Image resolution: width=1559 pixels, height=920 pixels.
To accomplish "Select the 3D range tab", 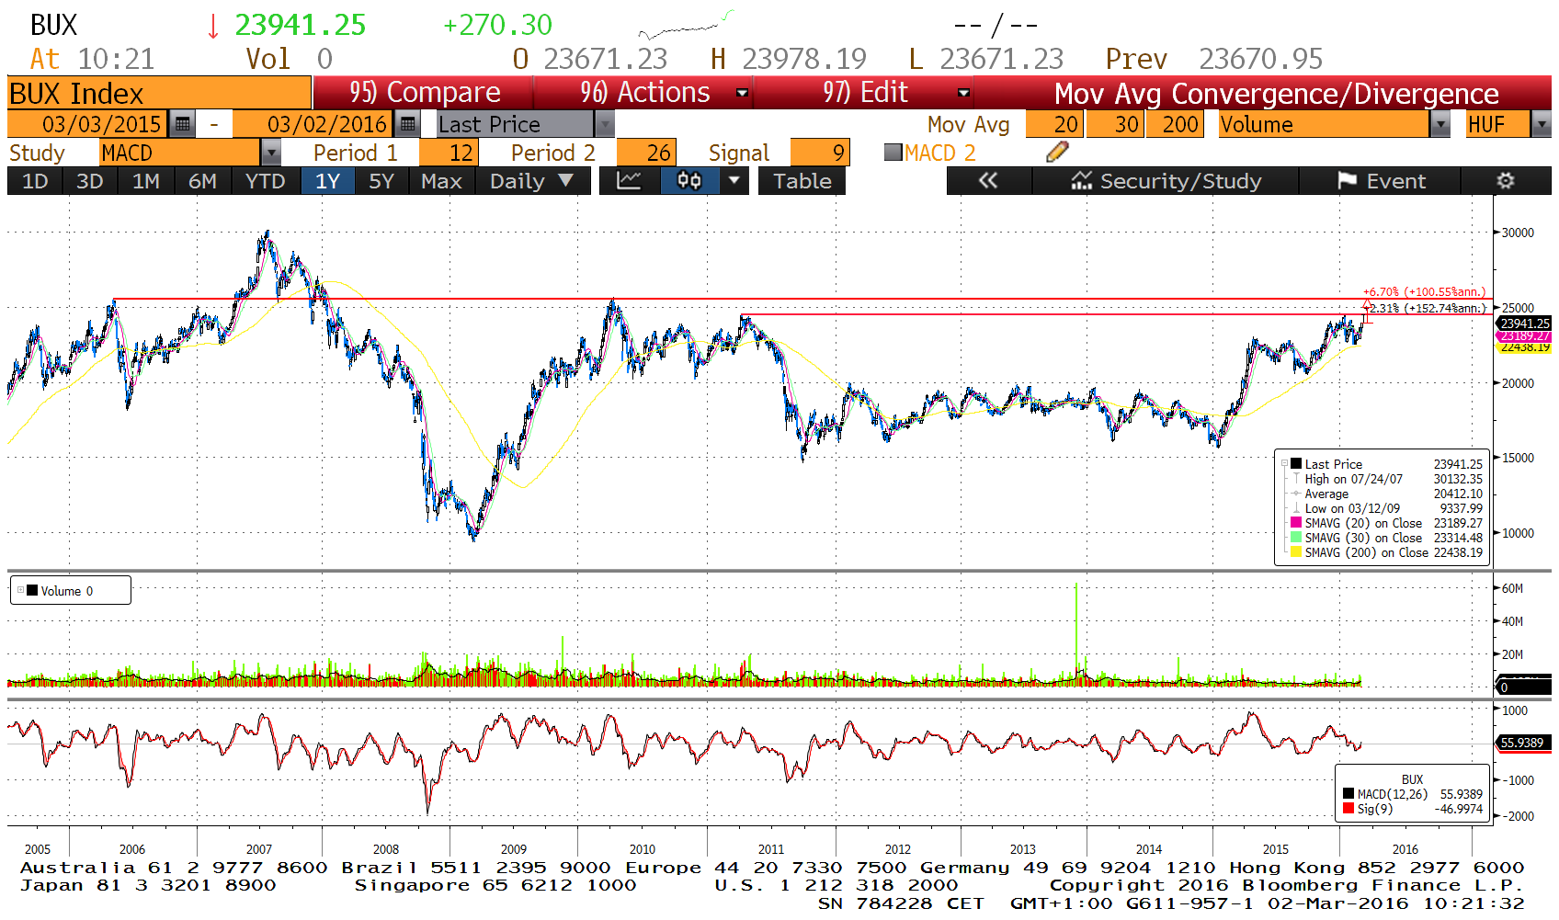I will coord(89,181).
